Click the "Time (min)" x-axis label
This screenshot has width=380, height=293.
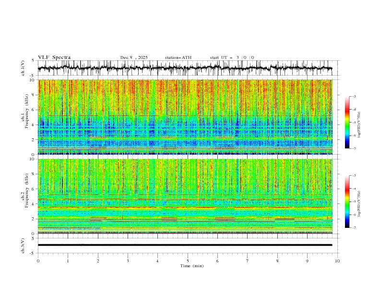(192, 266)
